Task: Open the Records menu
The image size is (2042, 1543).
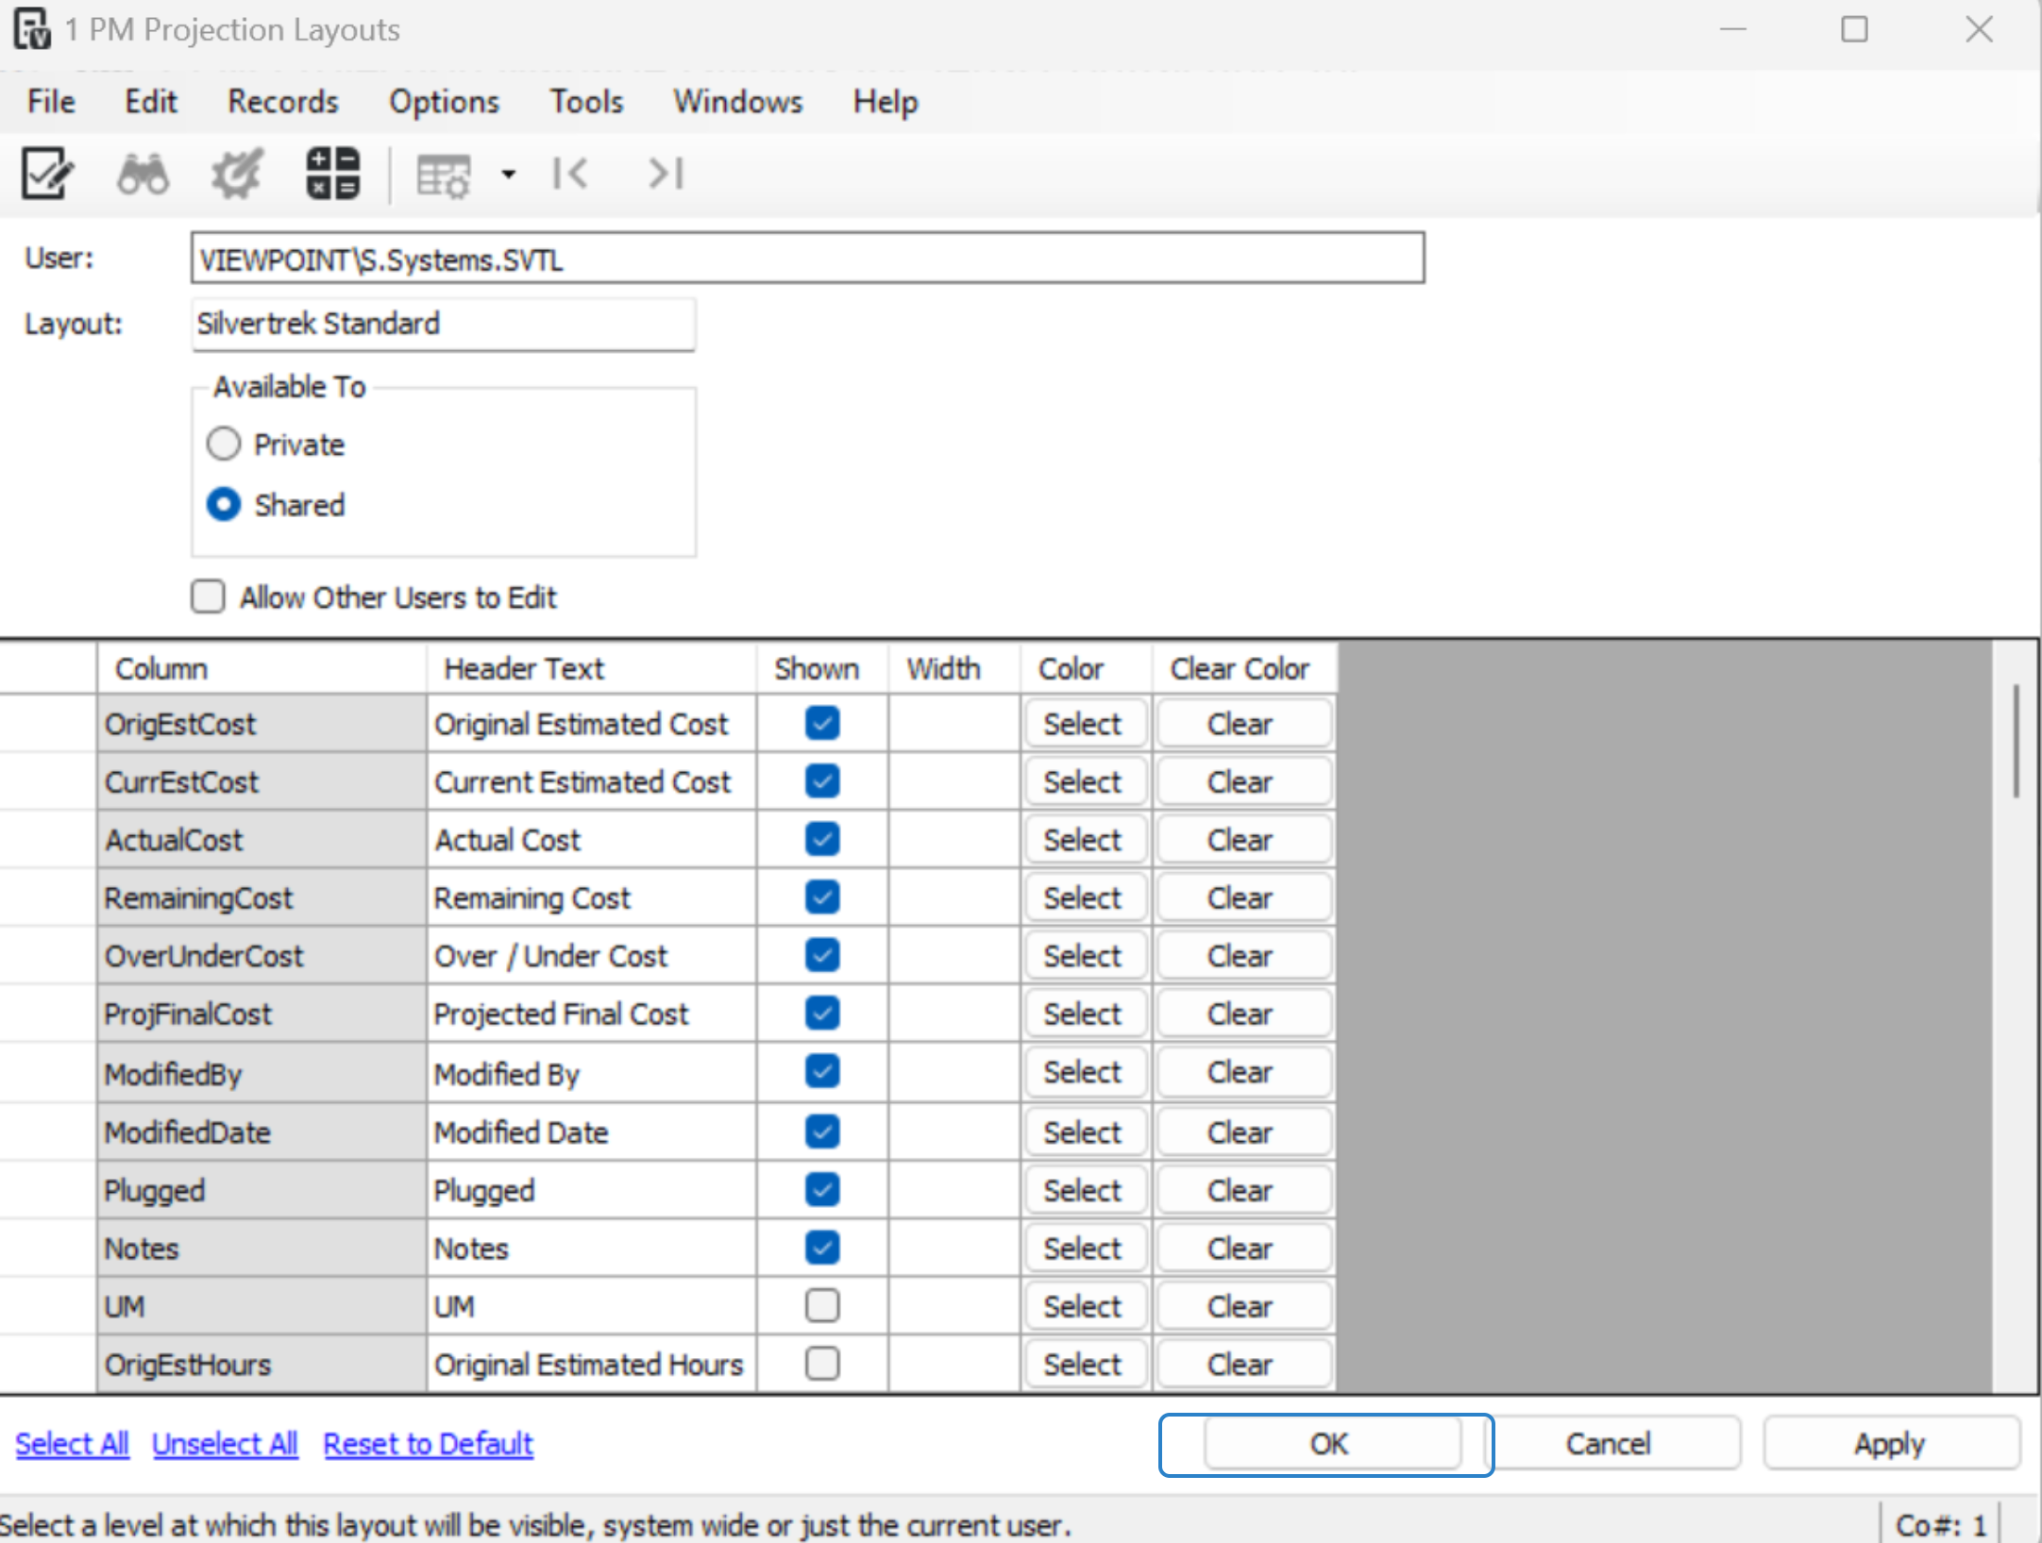Action: tap(282, 101)
